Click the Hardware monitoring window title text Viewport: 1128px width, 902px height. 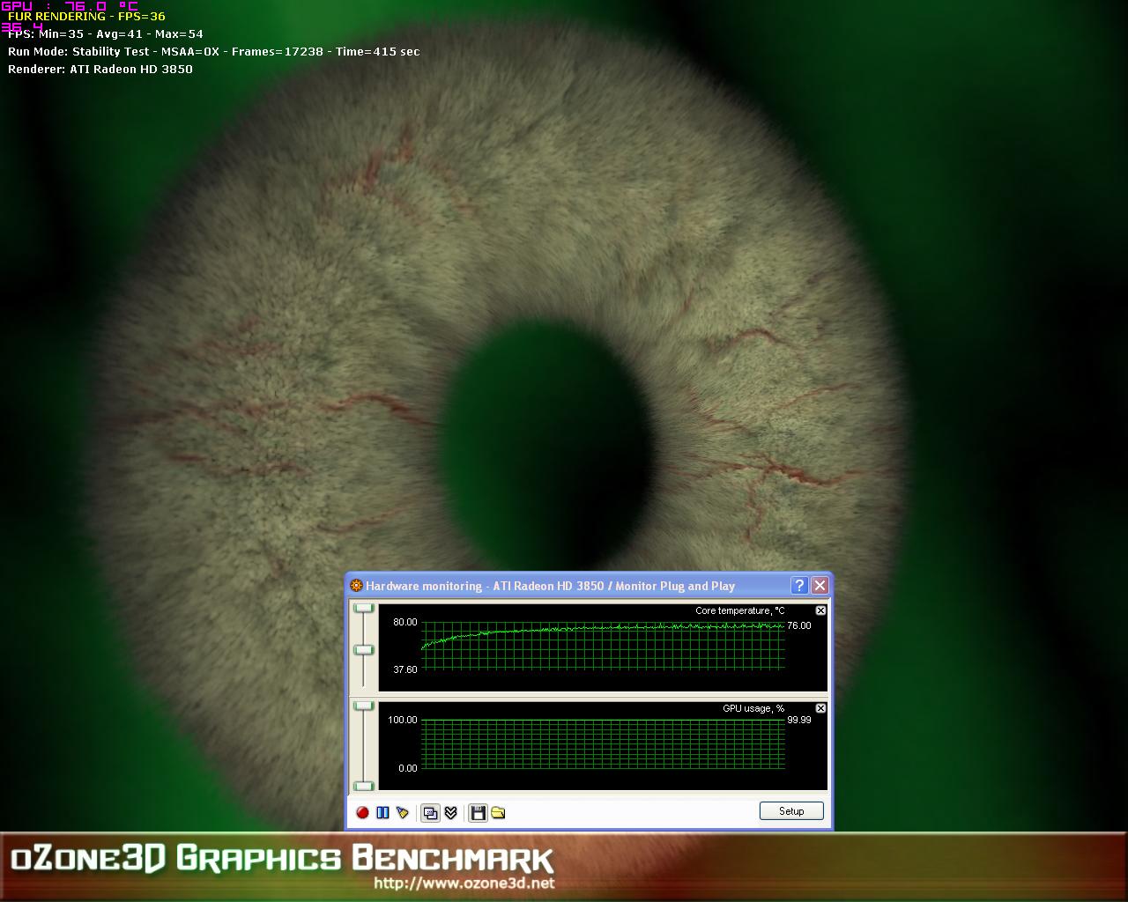550,586
